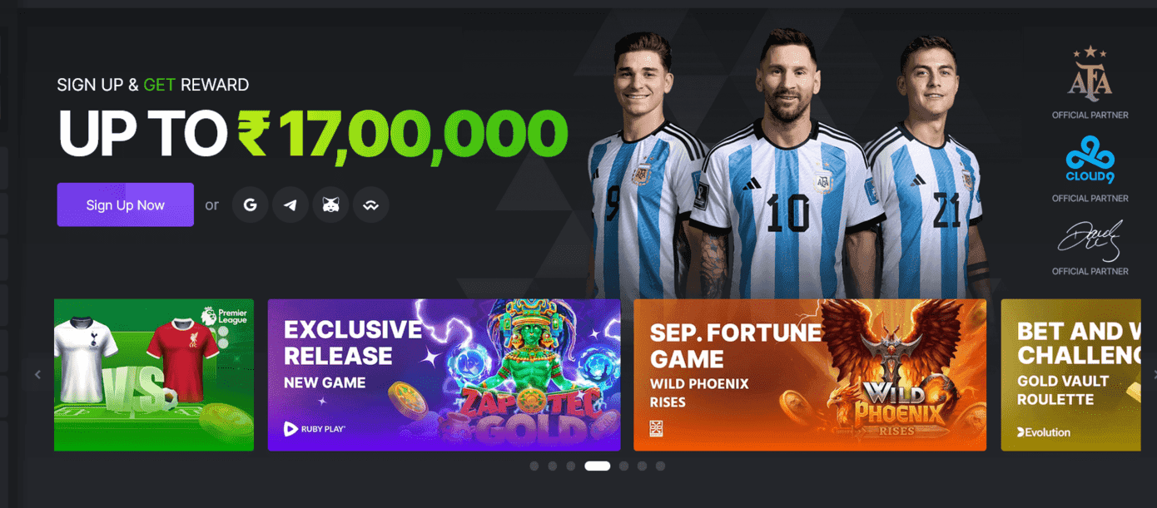This screenshot has width=1157, height=508.
Task: Open the Wild Phoenix Rises fortune game banner
Action: (x=810, y=375)
